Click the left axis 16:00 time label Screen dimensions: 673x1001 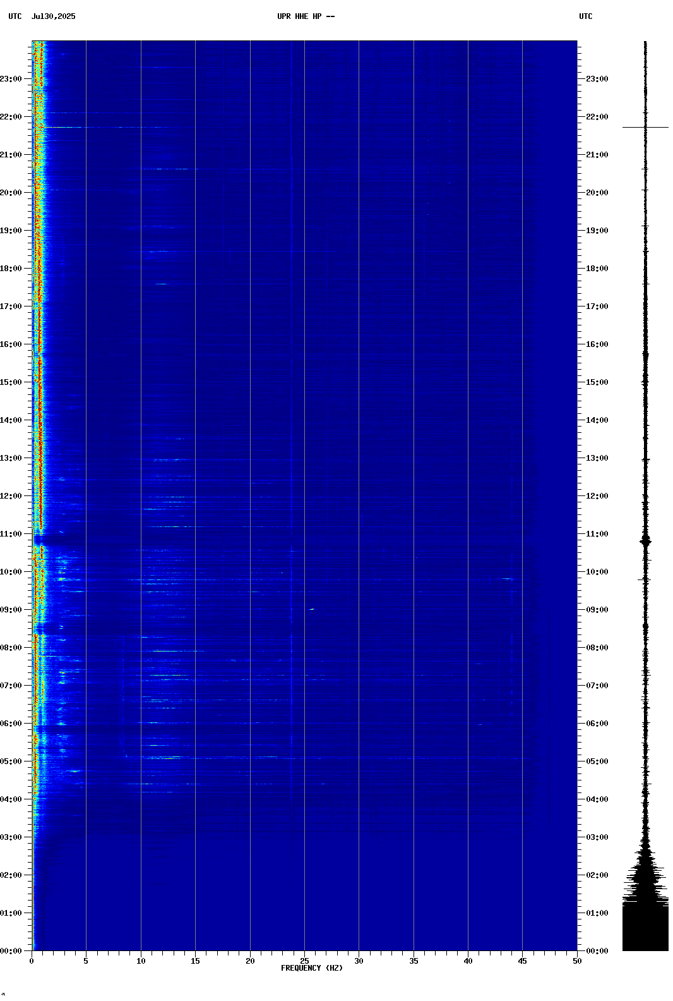click(11, 344)
